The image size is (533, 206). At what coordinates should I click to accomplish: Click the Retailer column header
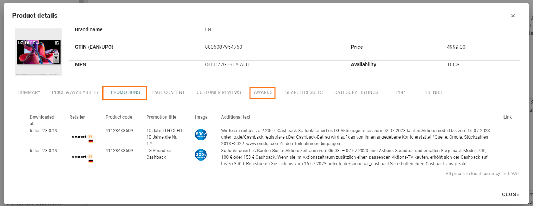(x=77, y=117)
